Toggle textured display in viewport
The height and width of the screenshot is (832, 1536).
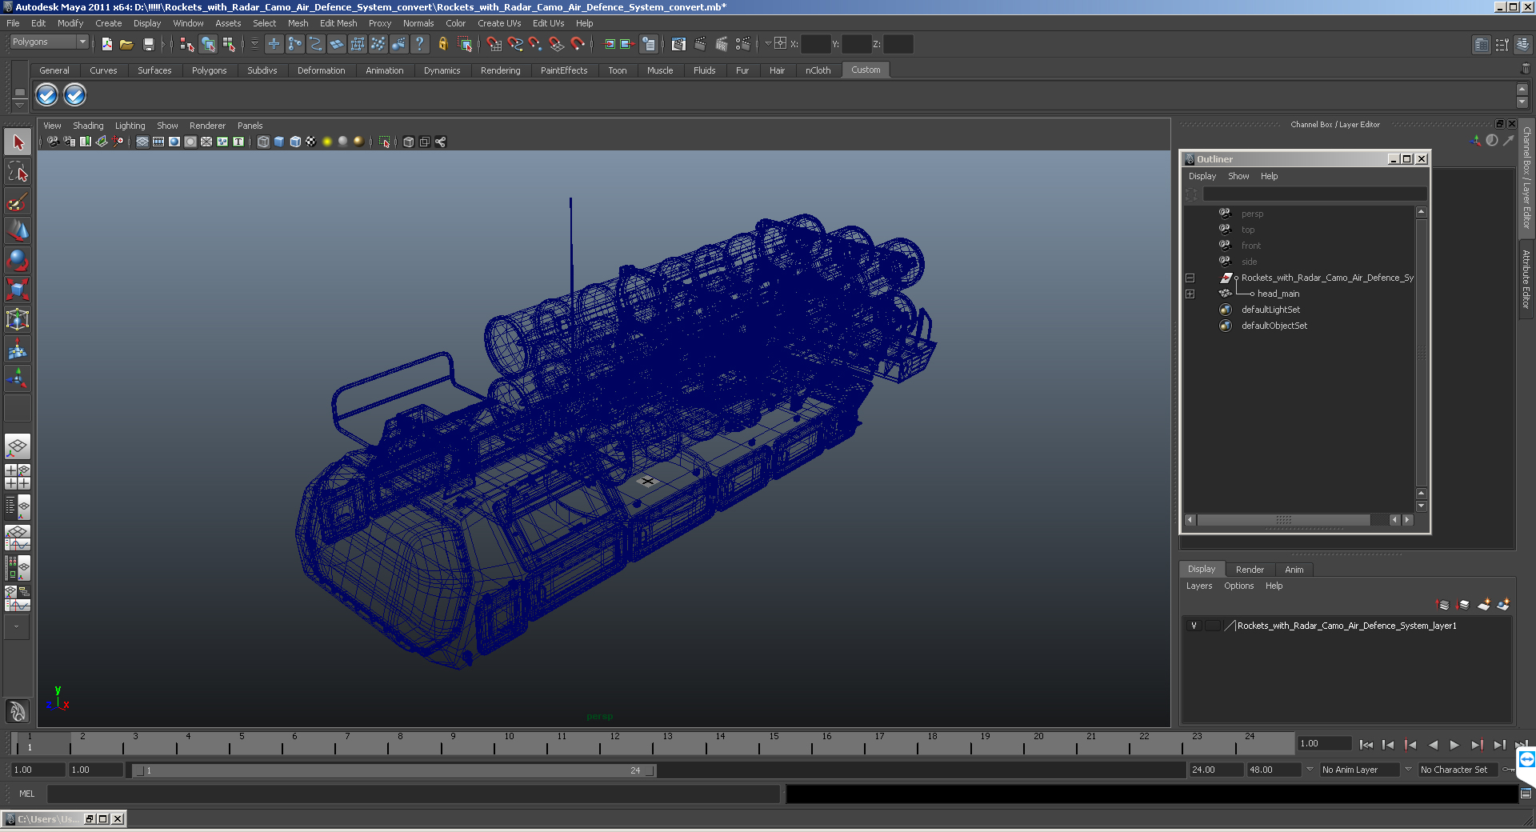(311, 142)
